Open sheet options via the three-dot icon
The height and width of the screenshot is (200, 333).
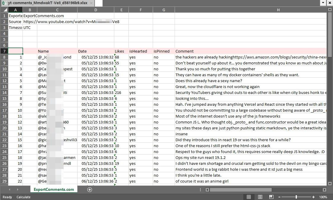click(200, 189)
